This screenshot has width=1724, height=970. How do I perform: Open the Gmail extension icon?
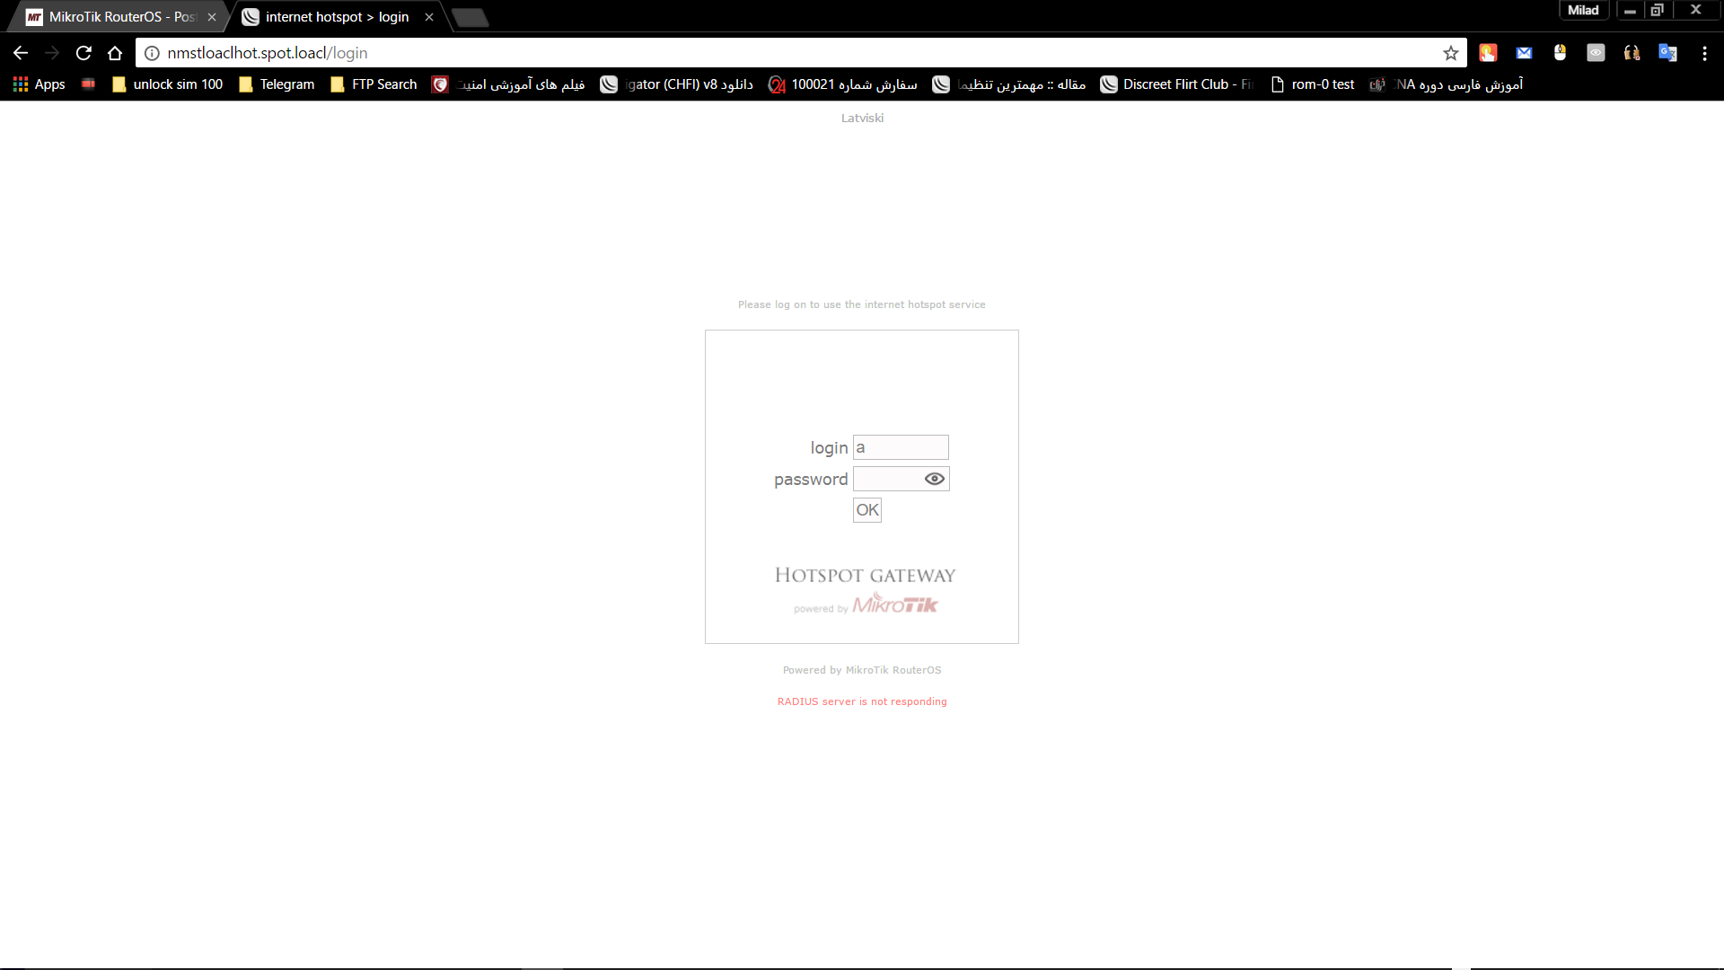(1524, 53)
